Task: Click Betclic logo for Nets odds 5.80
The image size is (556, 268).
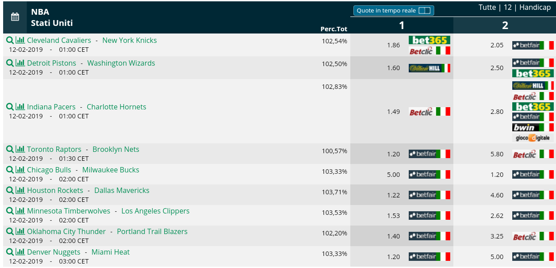Action: (533, 154)
